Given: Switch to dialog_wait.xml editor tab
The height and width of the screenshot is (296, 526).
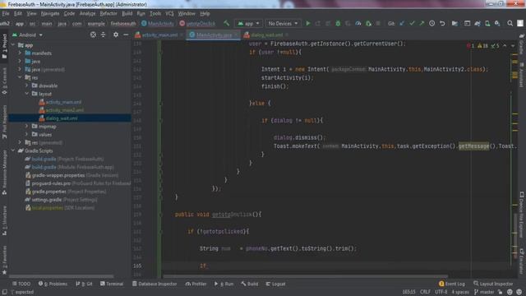Looking at the screenshot, I should tap(267, 35).
